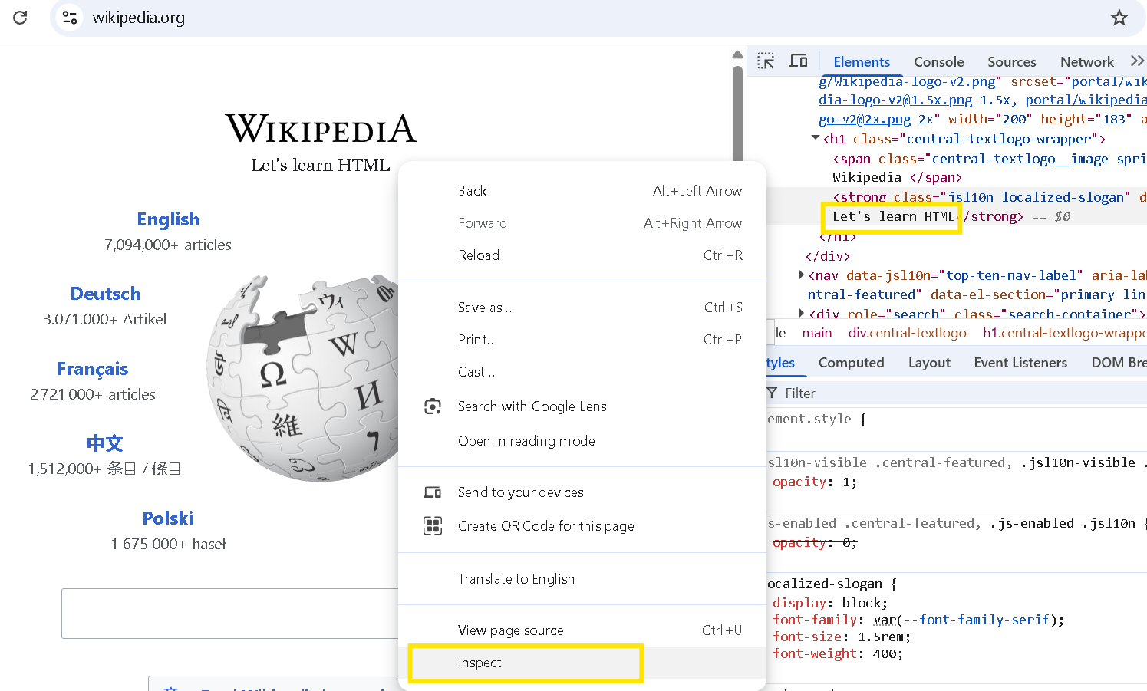
Task: Click the reload page icon
Action: tap(21, 17)
